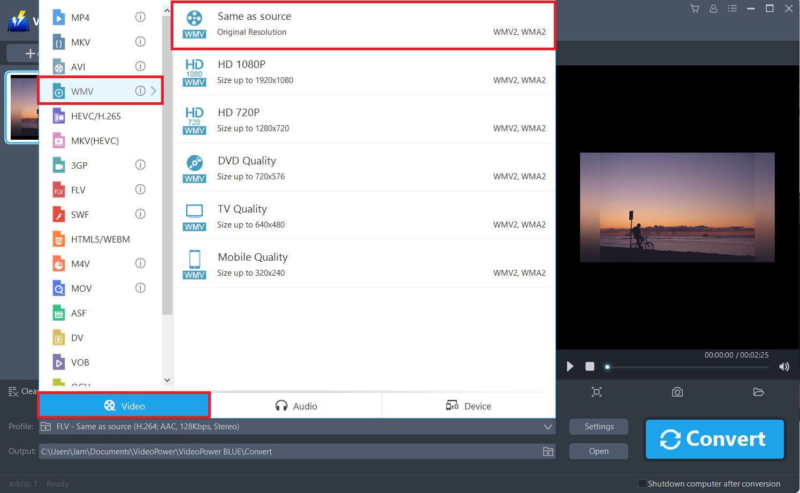Switch to the Audio tab
Viewport: 800px width, 493px height.
[x=296, y=406]
